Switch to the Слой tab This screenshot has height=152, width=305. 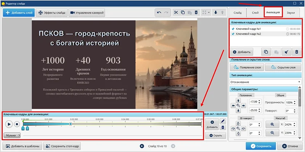coord(255,13)
